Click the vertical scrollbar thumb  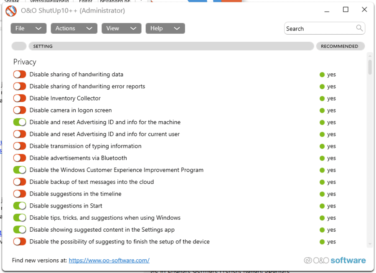370,68
